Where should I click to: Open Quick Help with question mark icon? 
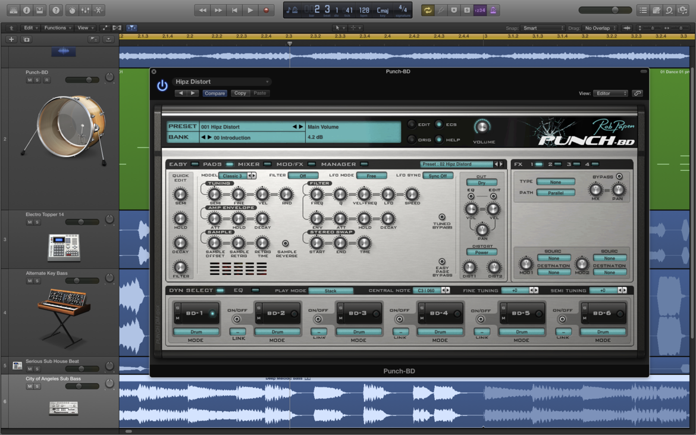tap(55, 10)
